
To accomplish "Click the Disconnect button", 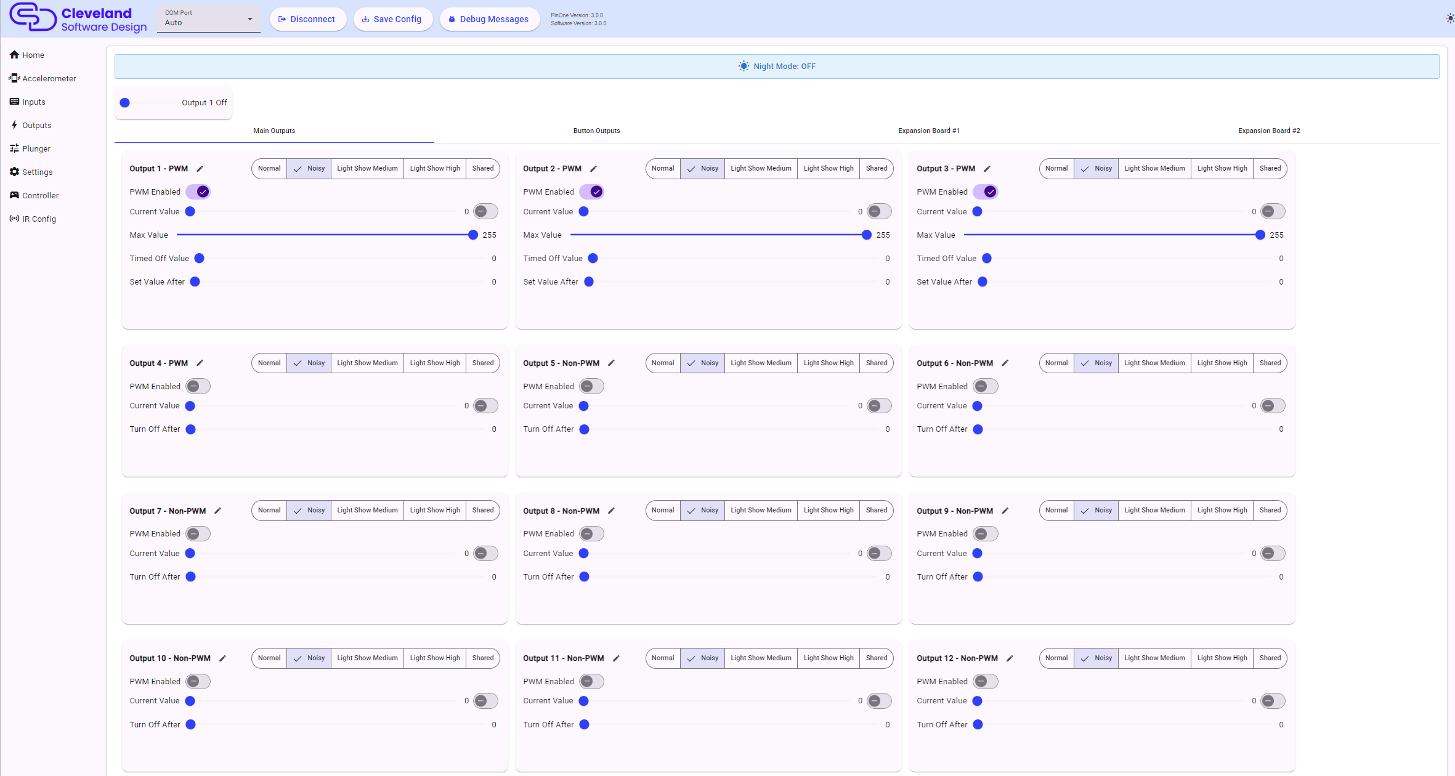I will click(307, 19).
